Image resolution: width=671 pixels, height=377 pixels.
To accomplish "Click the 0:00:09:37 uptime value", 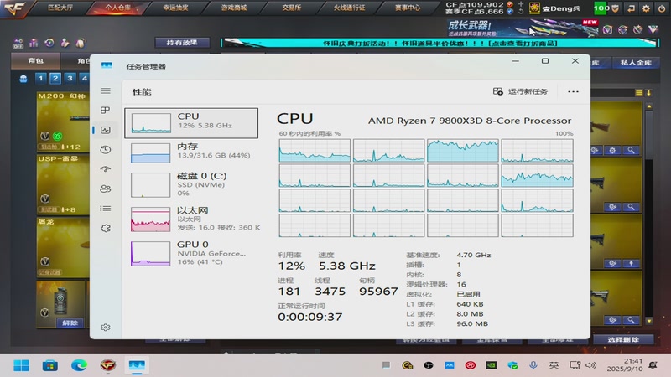I will pos(309,318).
